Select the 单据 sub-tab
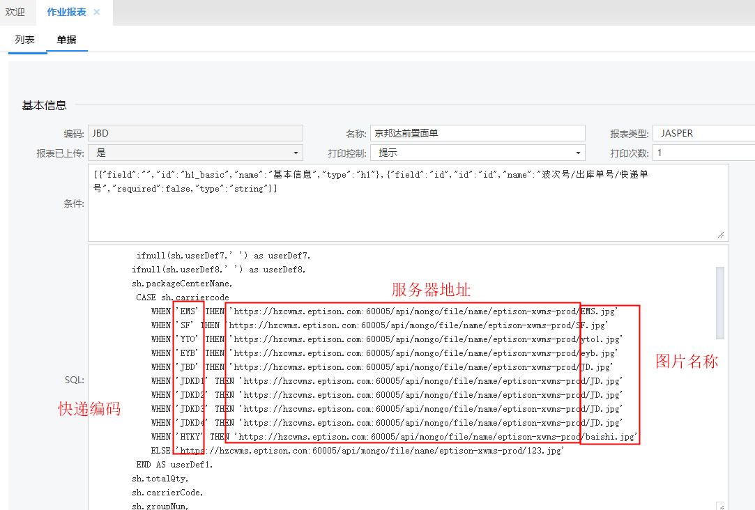This screenshot has height=510, width=755. tap(67, 40)
